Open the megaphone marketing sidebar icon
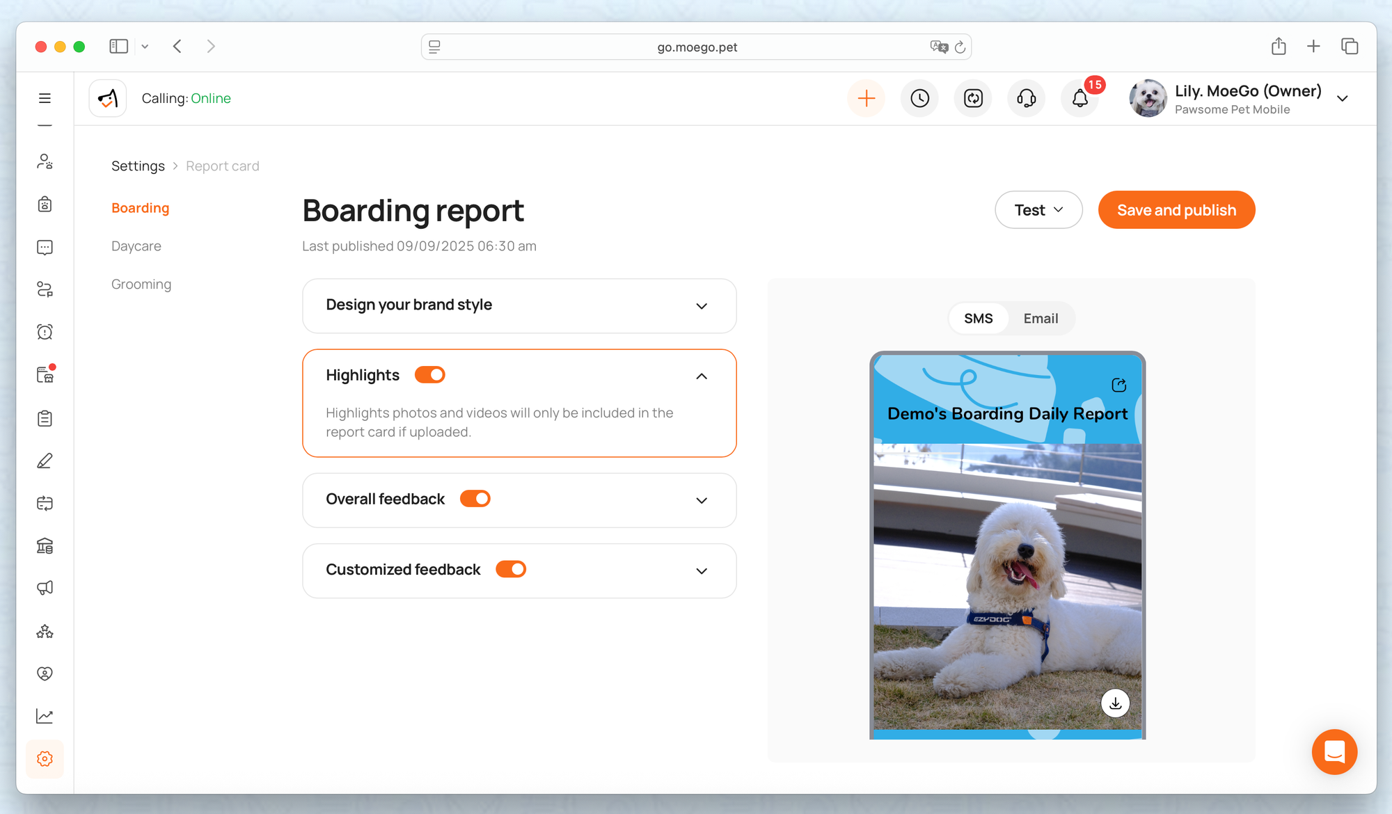 pyautogui.click(x=45, y=589)
